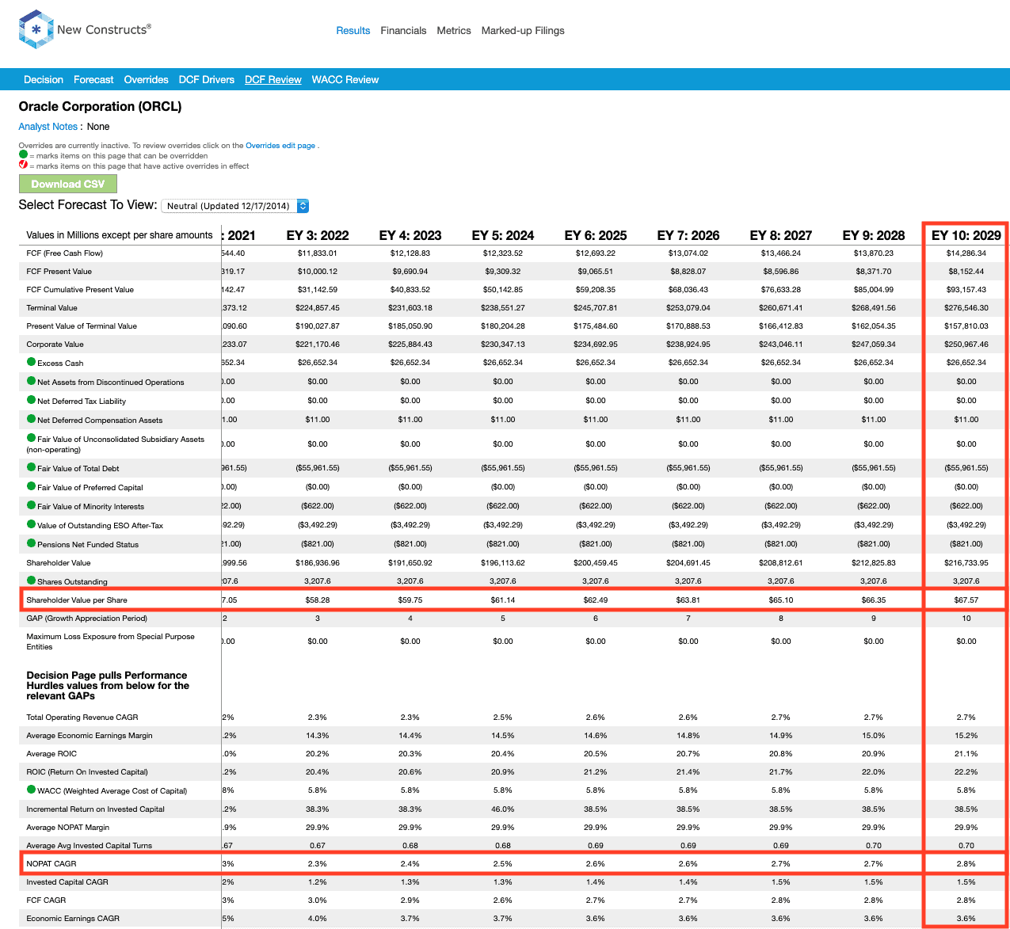Click green dot beside Net Assets from Discontinued Operations

point(31,381)
